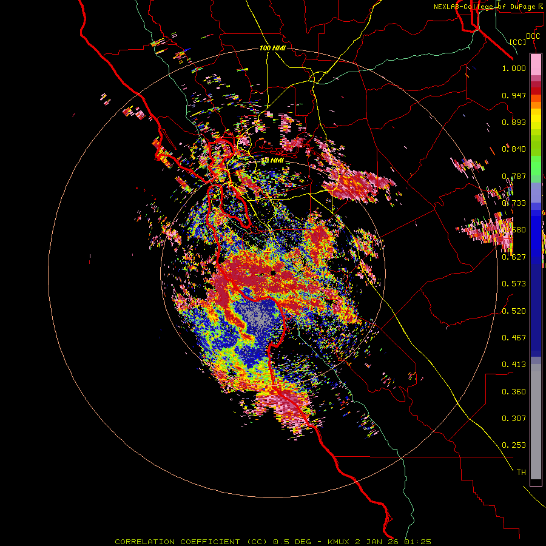Click the 0.733 legend value

(x=514, y=203)
